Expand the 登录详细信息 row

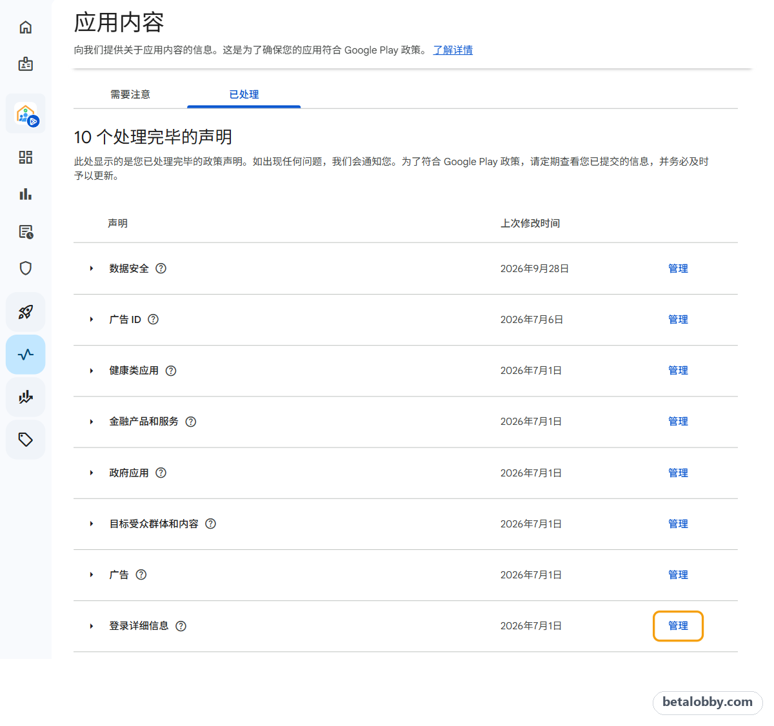92,626
